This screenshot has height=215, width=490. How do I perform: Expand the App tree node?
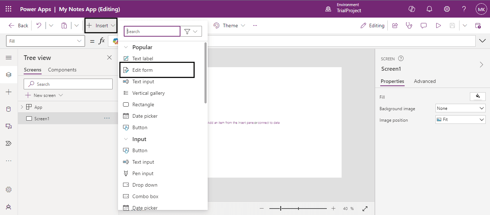(x=22, y=107)
